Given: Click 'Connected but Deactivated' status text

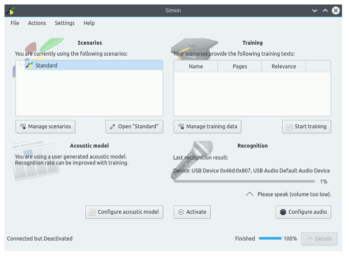Looking at the screenshot, I should [40, 239].
